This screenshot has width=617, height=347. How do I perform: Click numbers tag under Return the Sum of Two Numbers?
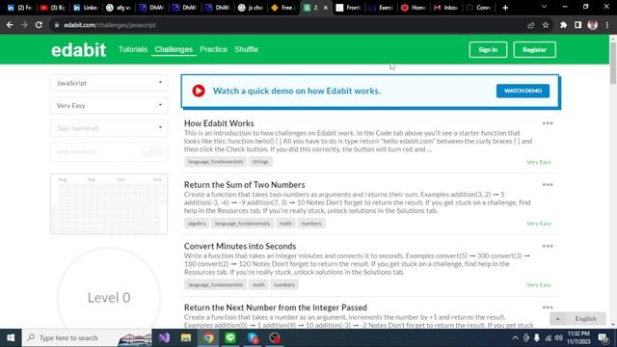click(x=311, y=224)
